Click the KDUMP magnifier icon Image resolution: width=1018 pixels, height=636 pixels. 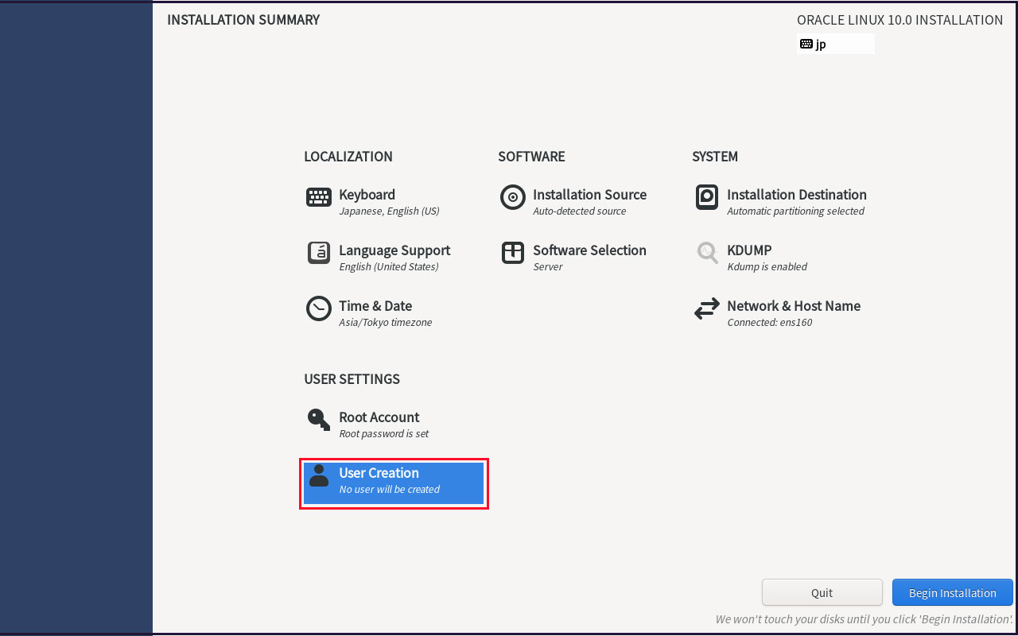click(707, 253)
